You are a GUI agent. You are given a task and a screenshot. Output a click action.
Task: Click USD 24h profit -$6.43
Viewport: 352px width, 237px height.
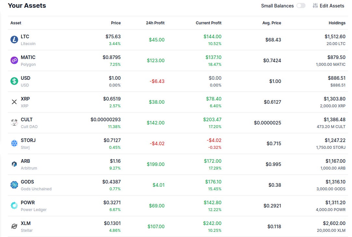click(157, 81)
